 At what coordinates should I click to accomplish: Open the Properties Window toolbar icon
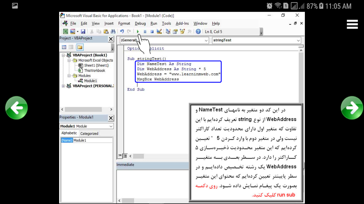pos(175,32)
